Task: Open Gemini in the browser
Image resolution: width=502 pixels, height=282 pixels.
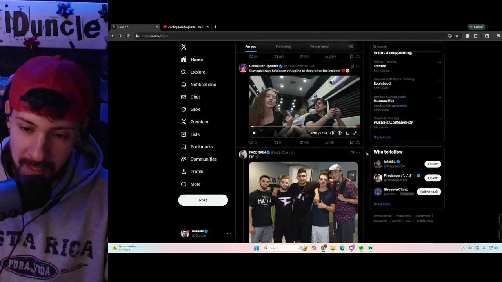Action: click(476, 27)
